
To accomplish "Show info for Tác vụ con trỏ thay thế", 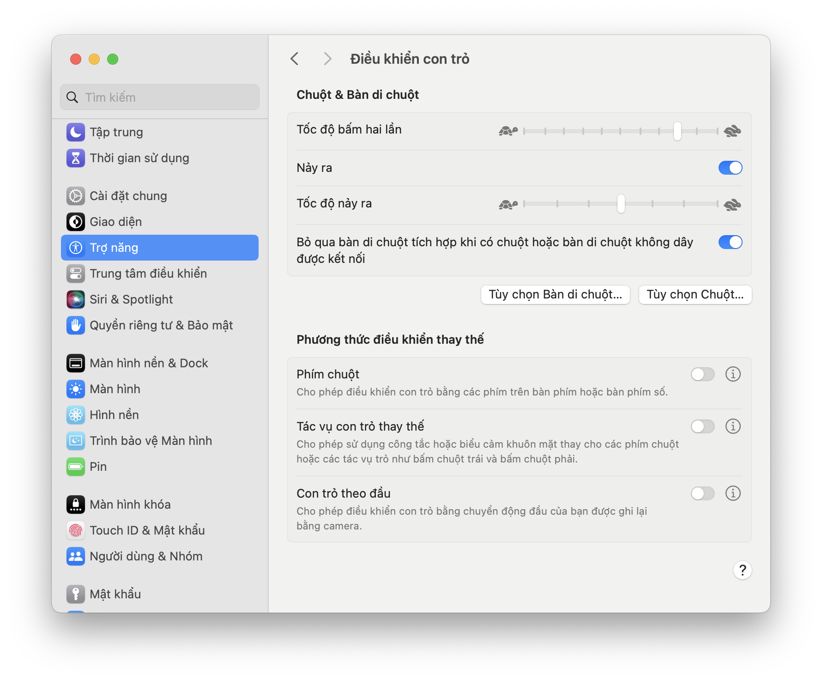I will point(733,426).
